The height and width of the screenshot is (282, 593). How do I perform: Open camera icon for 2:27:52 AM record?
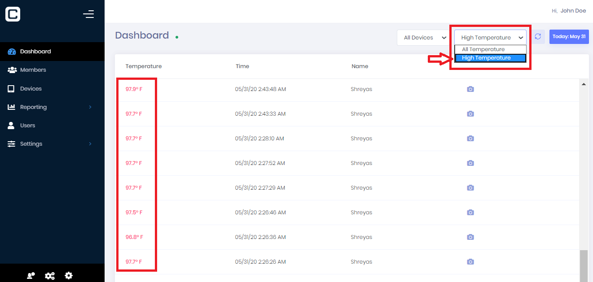[x=470, y=163]
